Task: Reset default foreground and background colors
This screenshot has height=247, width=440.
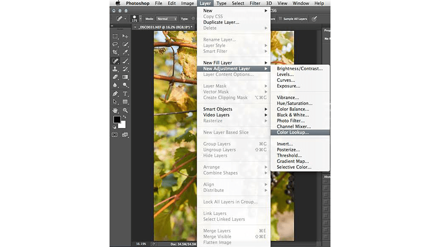Action: (114, 127)
